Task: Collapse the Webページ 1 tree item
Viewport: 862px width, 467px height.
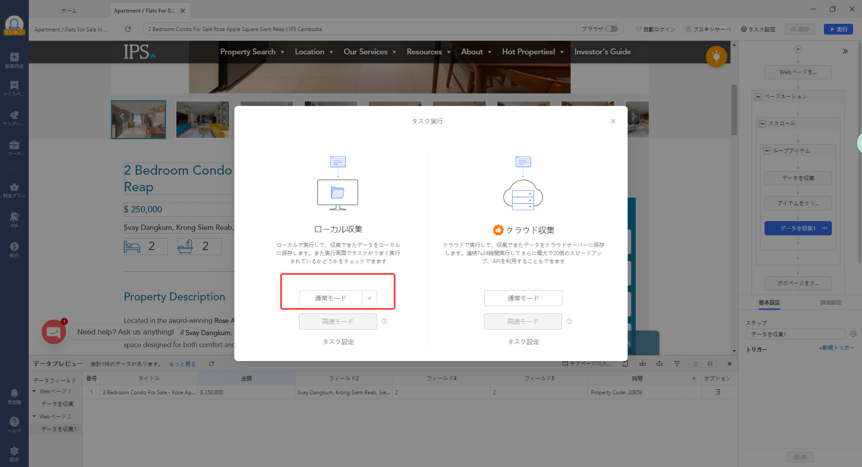Action: coord(34,391)
